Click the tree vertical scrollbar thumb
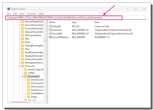The width and height of the screenshot is (153, 110). tap(45, 41)
